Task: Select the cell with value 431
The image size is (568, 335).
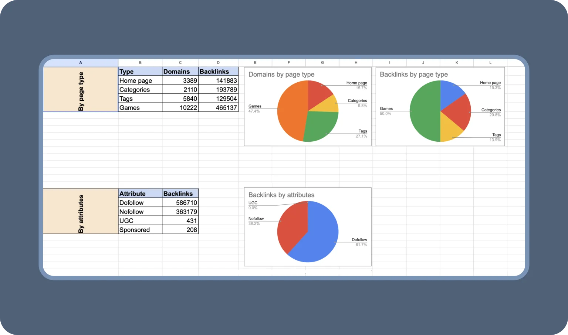Action: point(180,221)
